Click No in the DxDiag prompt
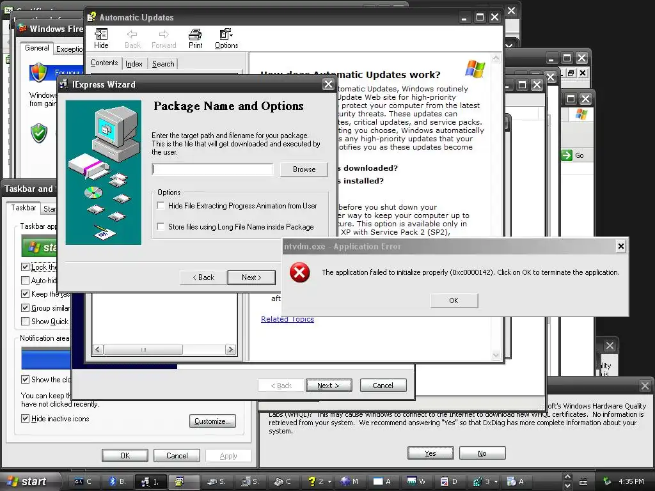The height and width of the screenshot is (491, 655). coord(482,453)
